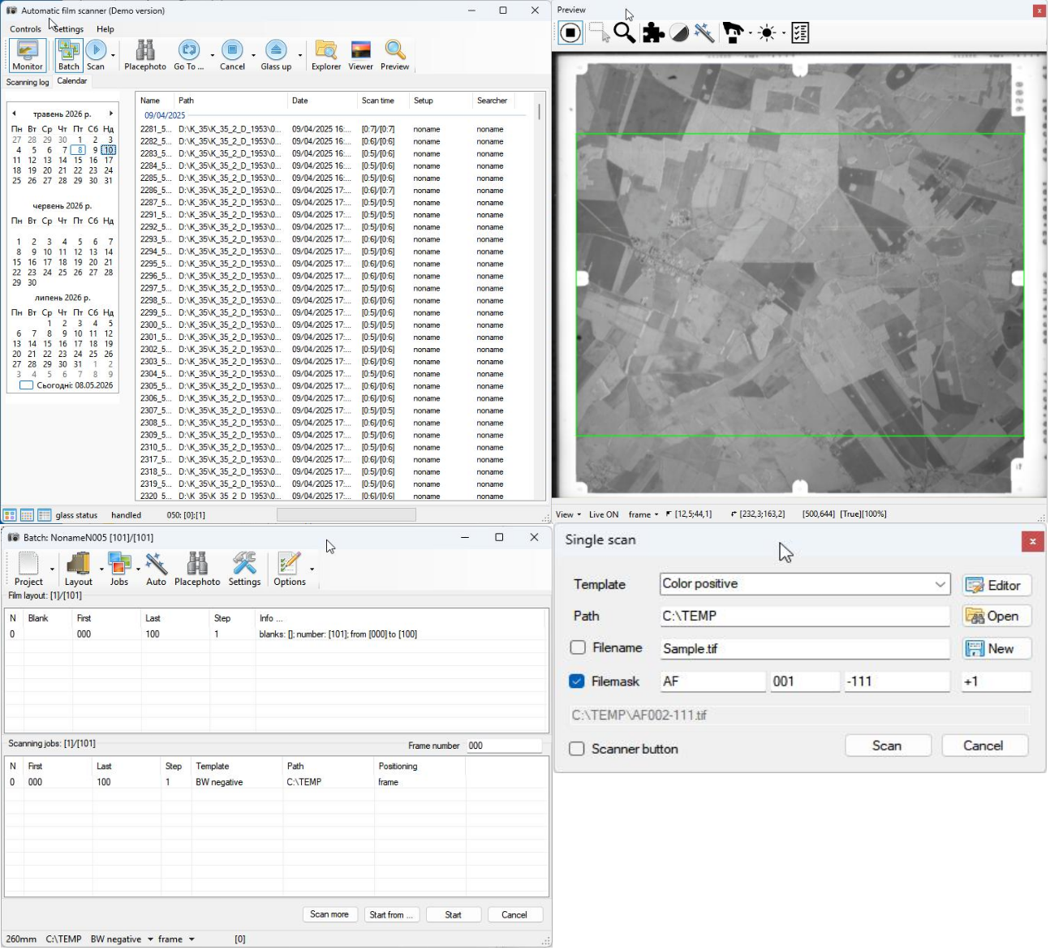Click the half-shaded circle icon in Preview
The image size is (1050, 950).
coord(679,33)
